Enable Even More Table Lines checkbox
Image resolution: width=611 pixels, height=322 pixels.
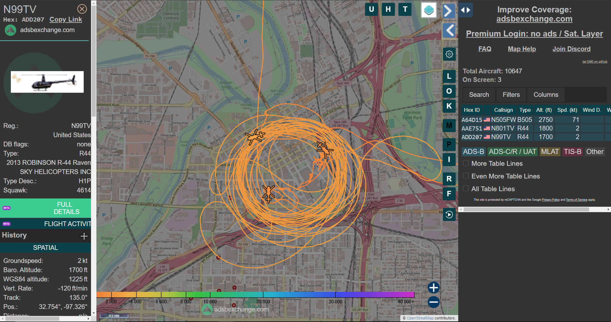pos(466,176)
